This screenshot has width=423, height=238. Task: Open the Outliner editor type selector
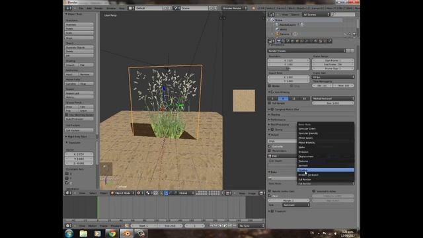tap(271, 15)
